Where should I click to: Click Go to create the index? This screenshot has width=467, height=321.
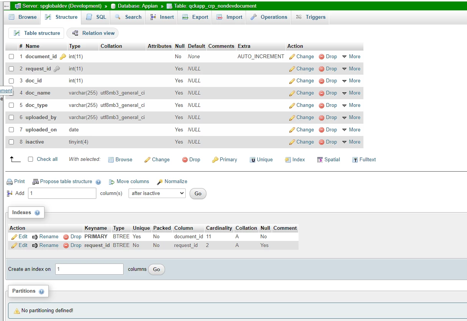point(157,270)
